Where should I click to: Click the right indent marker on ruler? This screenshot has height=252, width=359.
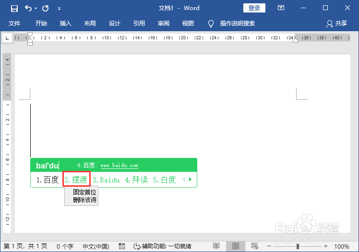295,40
